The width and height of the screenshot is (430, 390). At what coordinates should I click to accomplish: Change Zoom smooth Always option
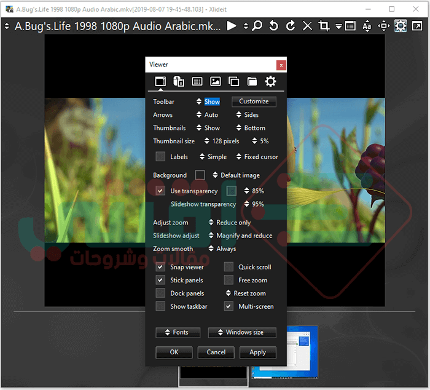[x=222, y=249]
